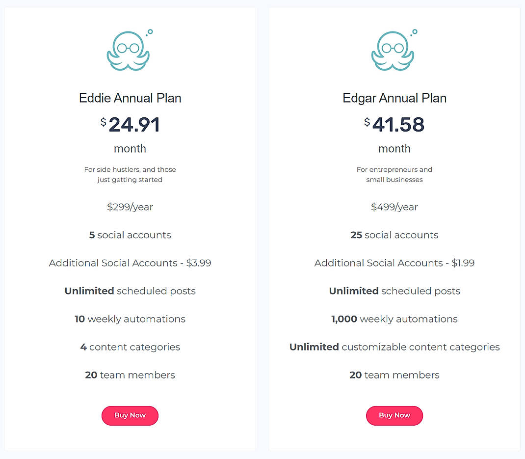Select the 25 social accounts line
Image resolution: width=525 pixels, height=459 pixels.
coord(394,235)
